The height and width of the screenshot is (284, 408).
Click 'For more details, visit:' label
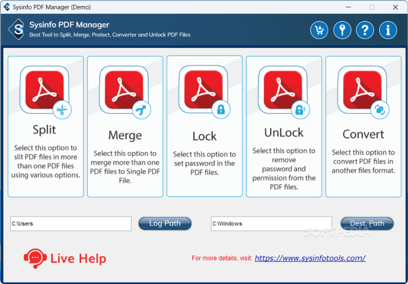pos(222,258)
